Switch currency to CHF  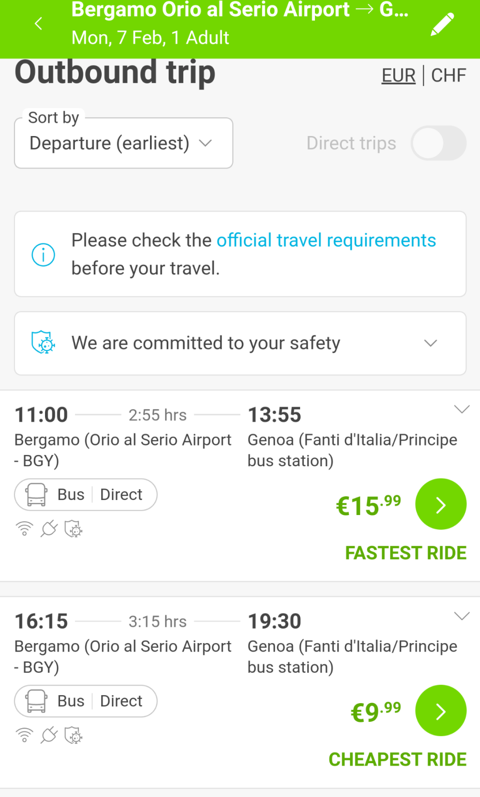(449, 76)
